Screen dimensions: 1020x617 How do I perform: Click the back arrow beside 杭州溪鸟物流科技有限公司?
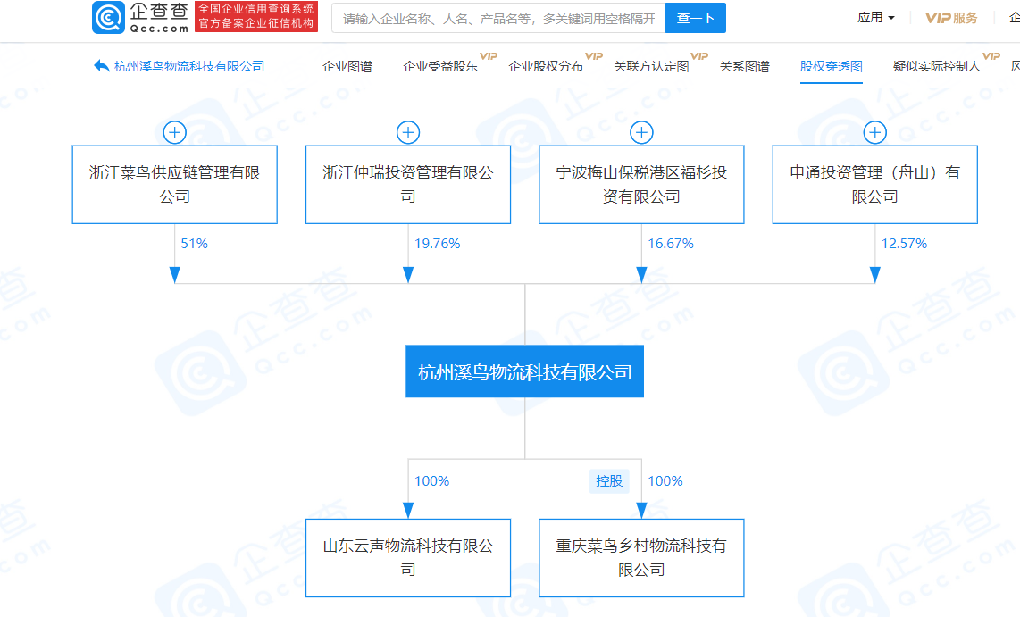[101, 66]
